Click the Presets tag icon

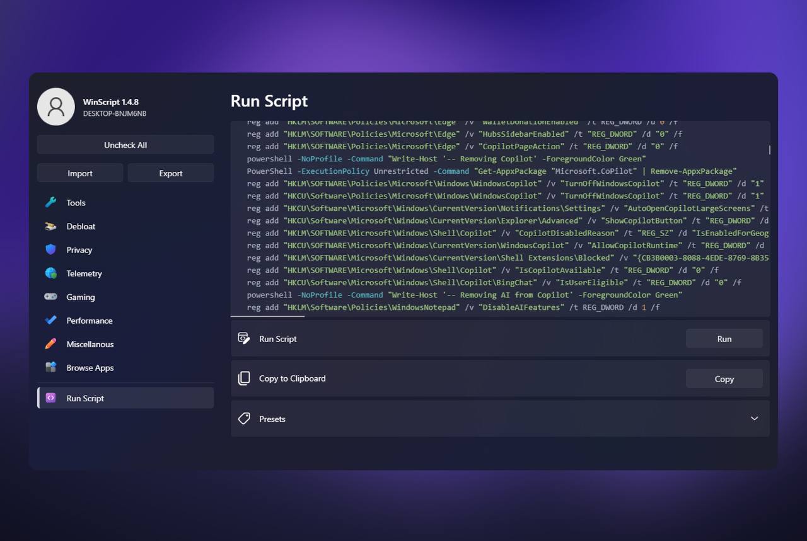click(244, 419)
